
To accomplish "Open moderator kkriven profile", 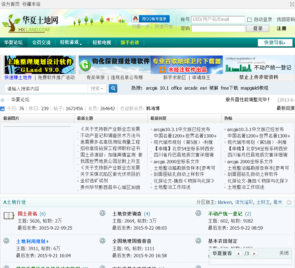I will click(x=225, y=202).
